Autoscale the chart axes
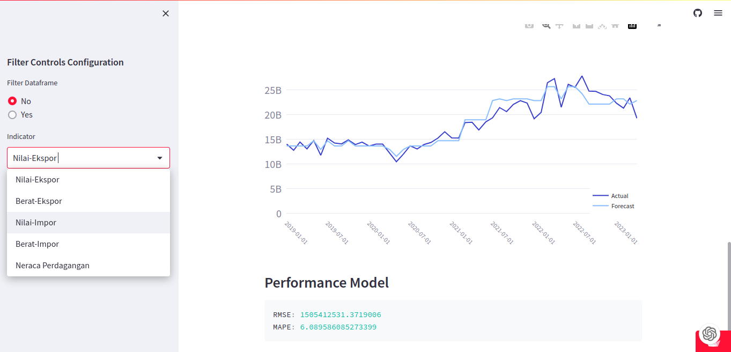 (602, 25)
